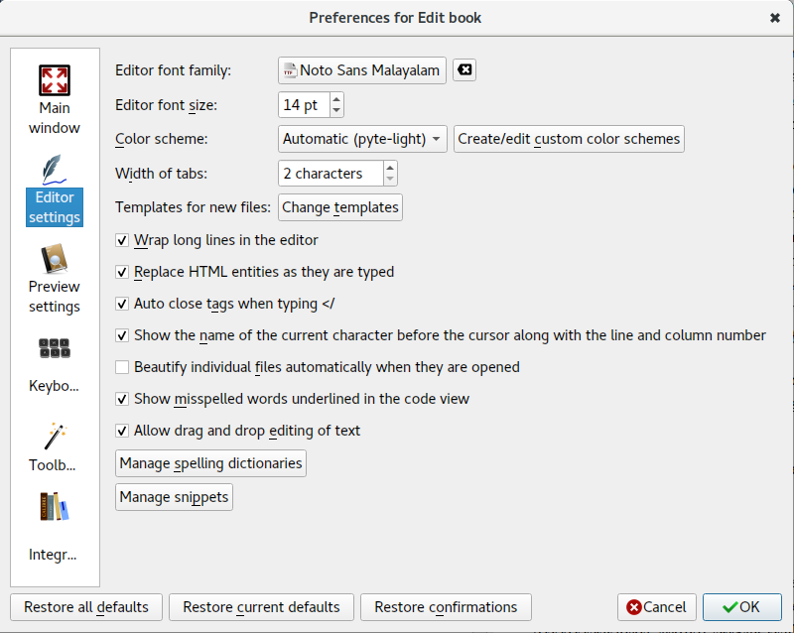
Task: Click Create/edit custom color schemes
Action: click(x=569, y=139)
